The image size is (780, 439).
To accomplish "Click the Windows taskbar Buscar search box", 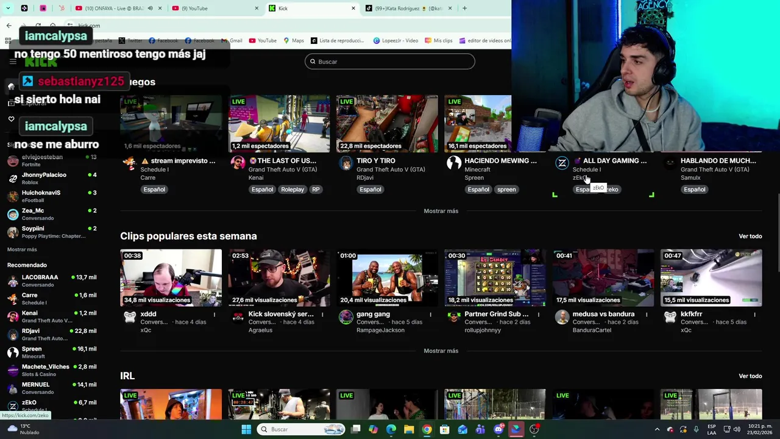I will click(x=302, y=429).
